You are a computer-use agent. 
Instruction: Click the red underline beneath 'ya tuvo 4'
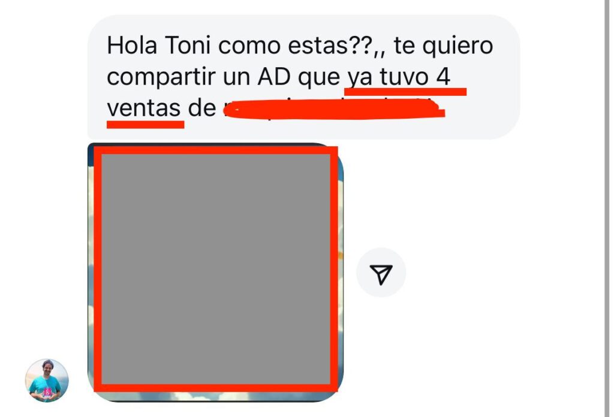[405, 92]
